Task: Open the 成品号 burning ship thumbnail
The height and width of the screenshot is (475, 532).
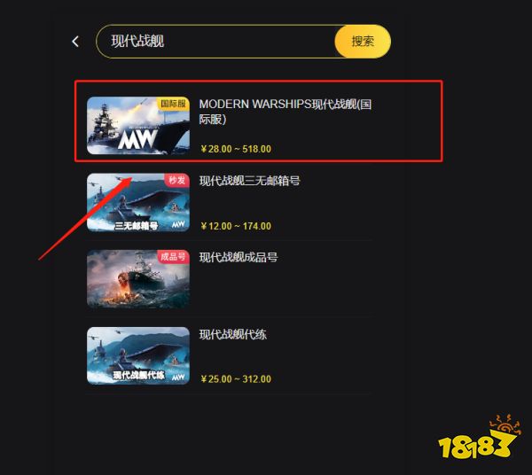Action: point(138,279)
